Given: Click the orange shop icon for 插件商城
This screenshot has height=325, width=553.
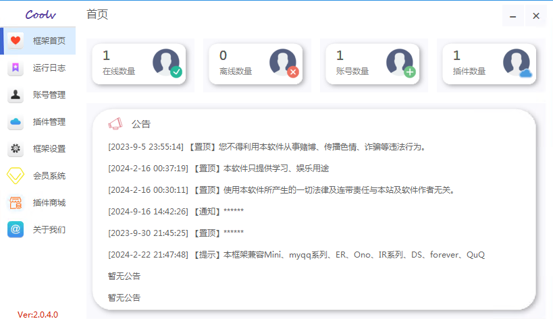Looking at the screenshot, I should coord(16,203).
